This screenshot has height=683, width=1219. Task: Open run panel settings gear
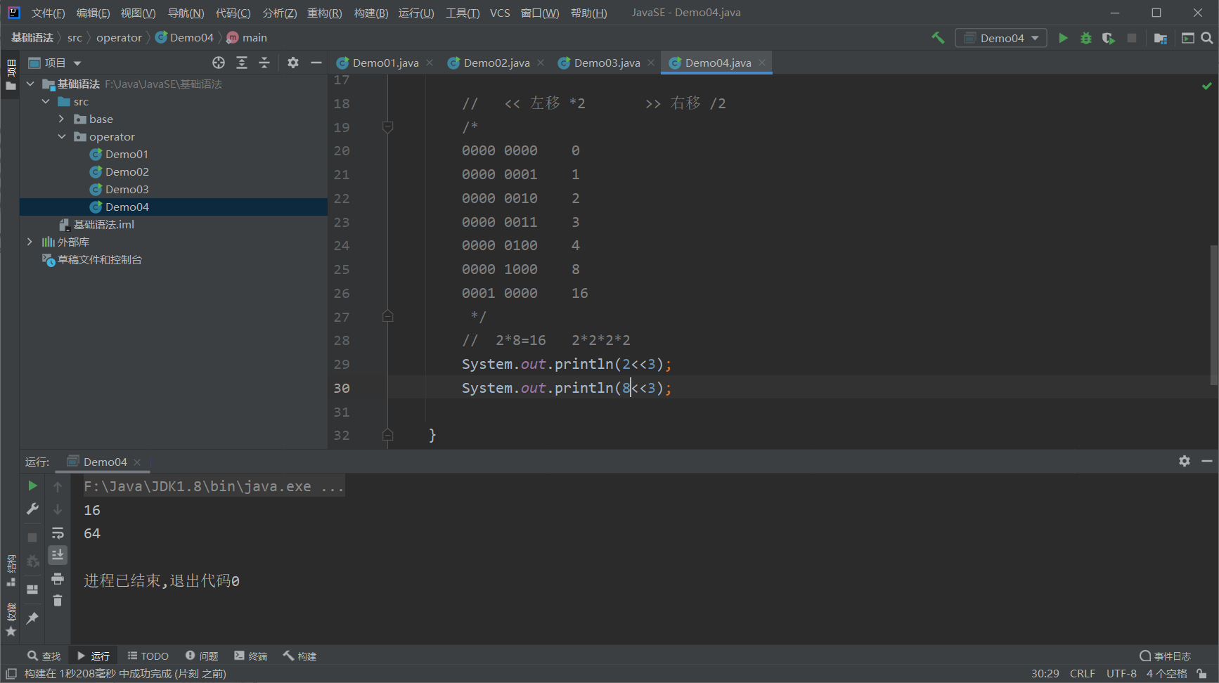(1185, 461)
